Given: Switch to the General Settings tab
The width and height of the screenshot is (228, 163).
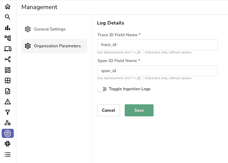Looking at the screenshot, I should pyautogui.click(x=49, y=29).
